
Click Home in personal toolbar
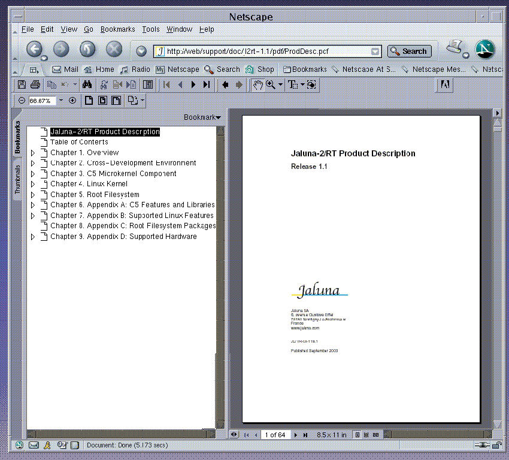coord(99,69)
